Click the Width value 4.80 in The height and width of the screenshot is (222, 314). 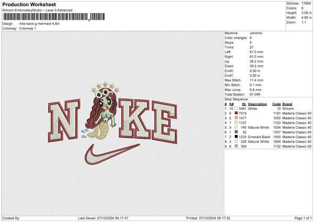306,17
